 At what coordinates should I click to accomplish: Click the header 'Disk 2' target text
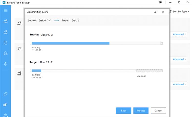pos(75,20)
